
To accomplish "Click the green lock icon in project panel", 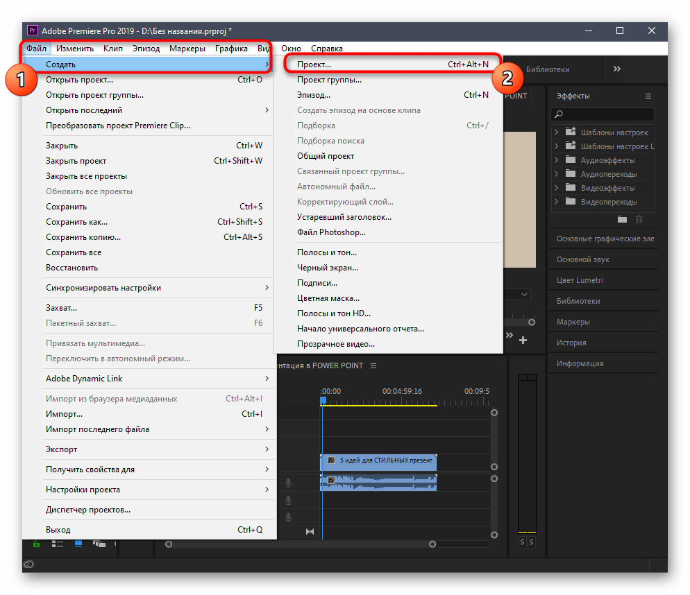I will (37, 544).
